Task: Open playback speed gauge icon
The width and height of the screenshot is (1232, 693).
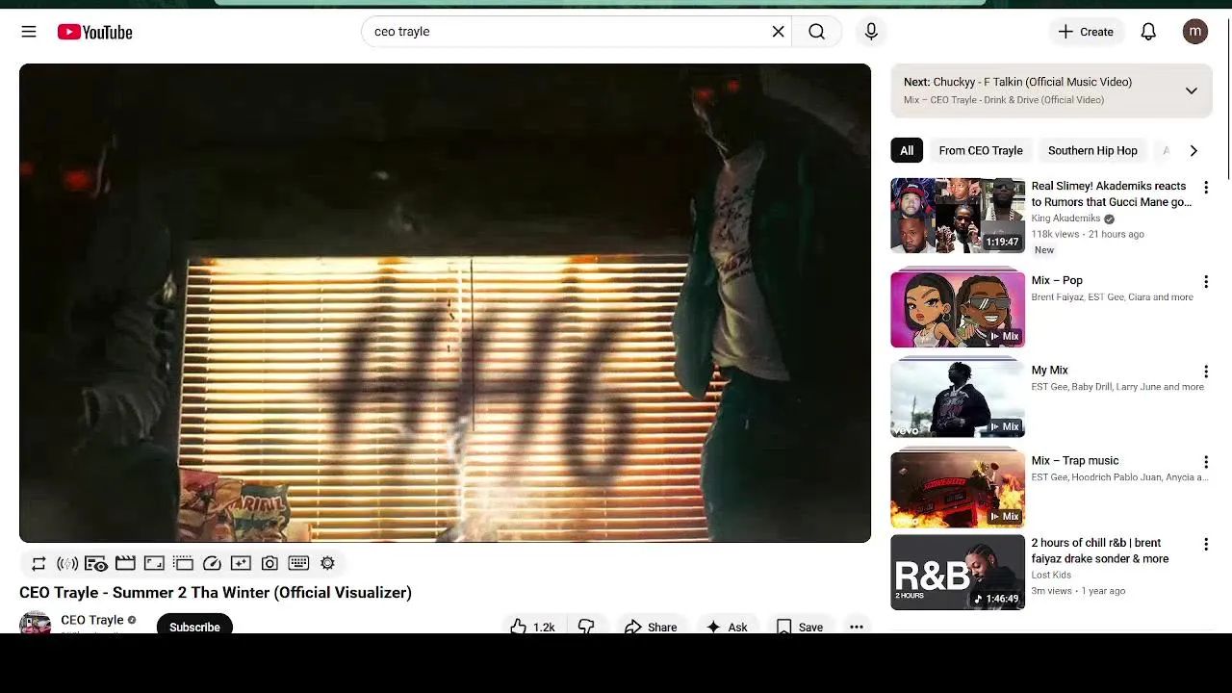Action: click(x=212, y=563)
